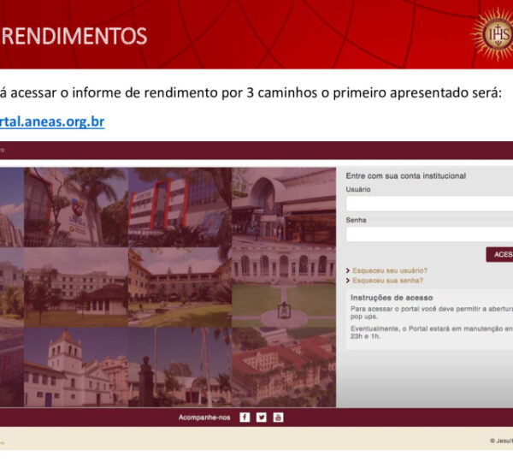This screenshot has width=513, height=462.
Task: Click the 'Esqueceu seu usuário?' link
Action: (x=390, y=270)
